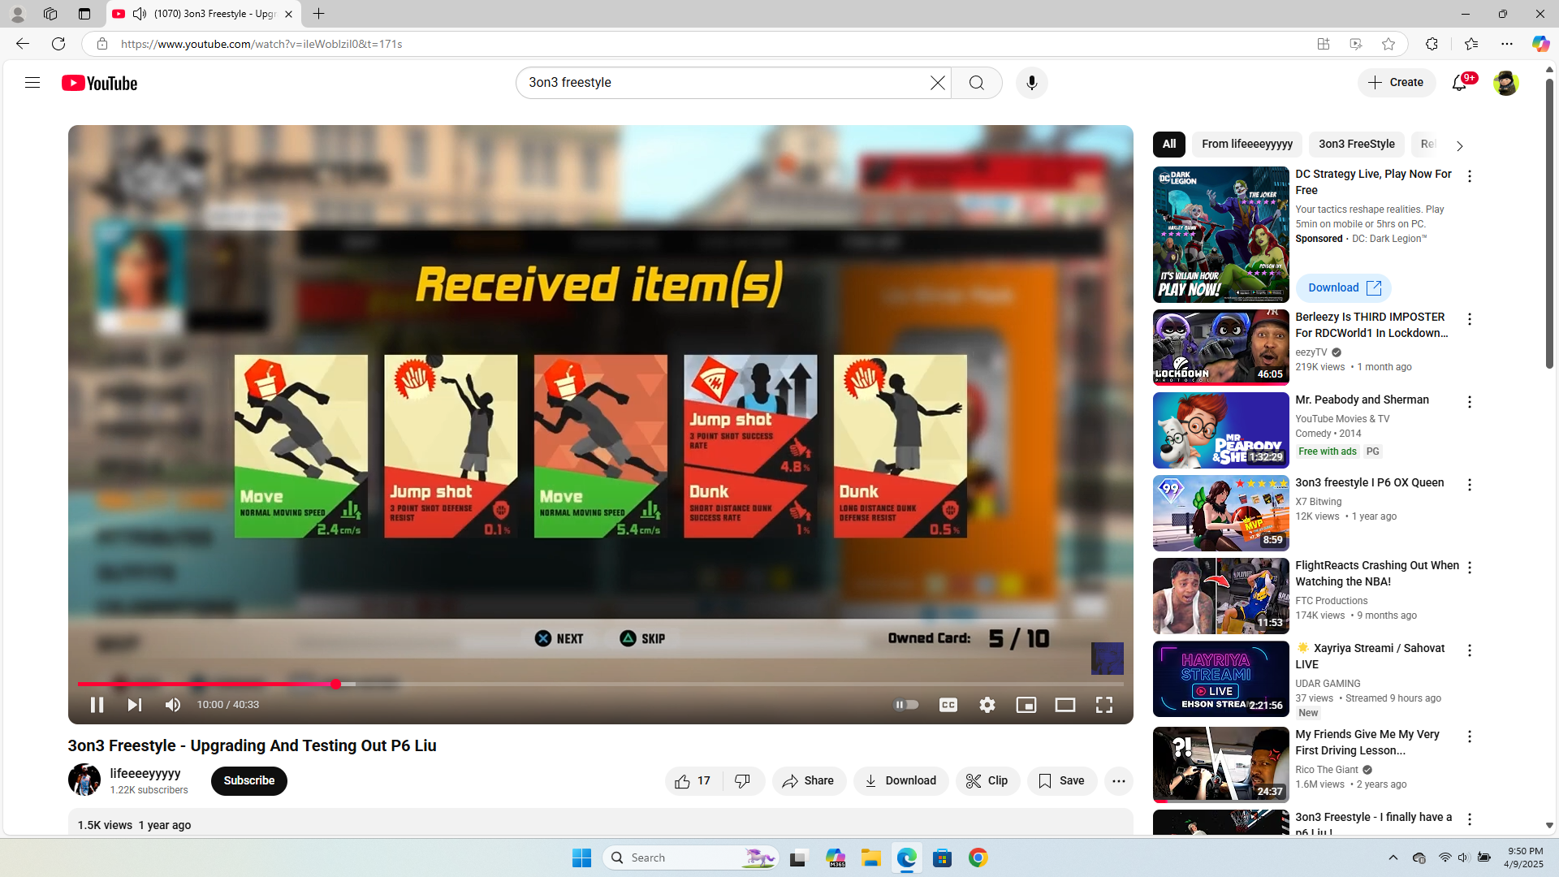Toggle theater mode
The height and width of the screenshot is (877, 1559).
[1065, 705]
